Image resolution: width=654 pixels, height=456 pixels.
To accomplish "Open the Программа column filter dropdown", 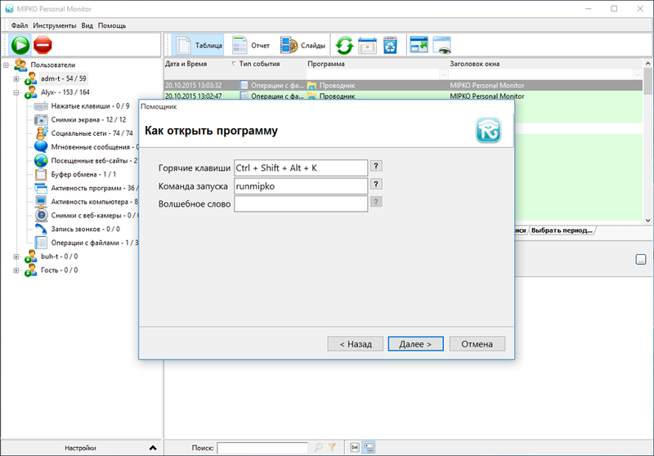I will pos(443,74).
